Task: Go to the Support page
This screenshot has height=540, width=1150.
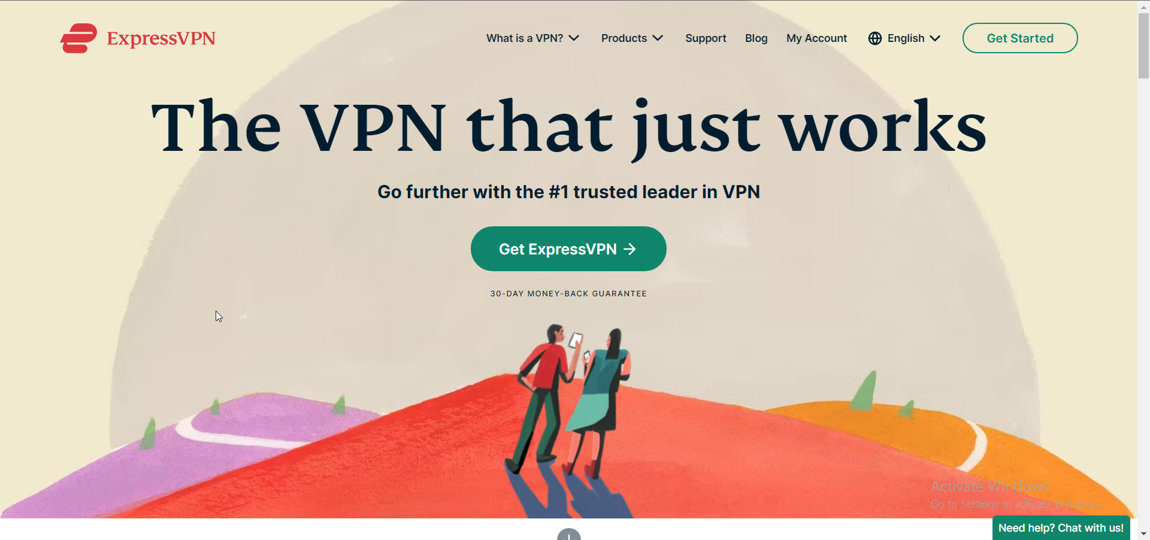Action: coord(706,38)
